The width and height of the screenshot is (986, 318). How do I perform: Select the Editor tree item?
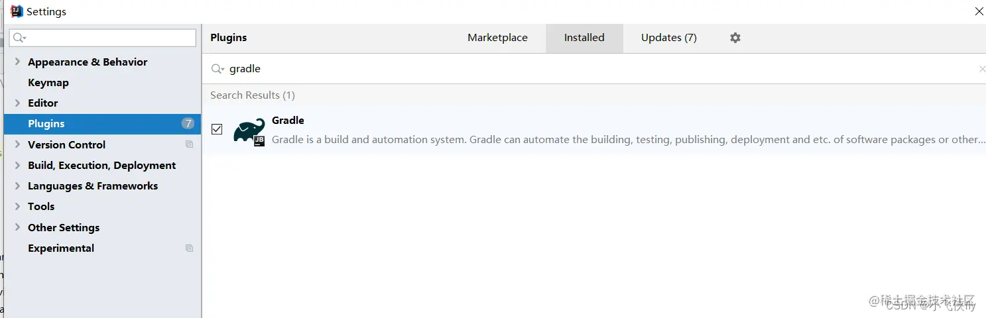pos(43,103)
